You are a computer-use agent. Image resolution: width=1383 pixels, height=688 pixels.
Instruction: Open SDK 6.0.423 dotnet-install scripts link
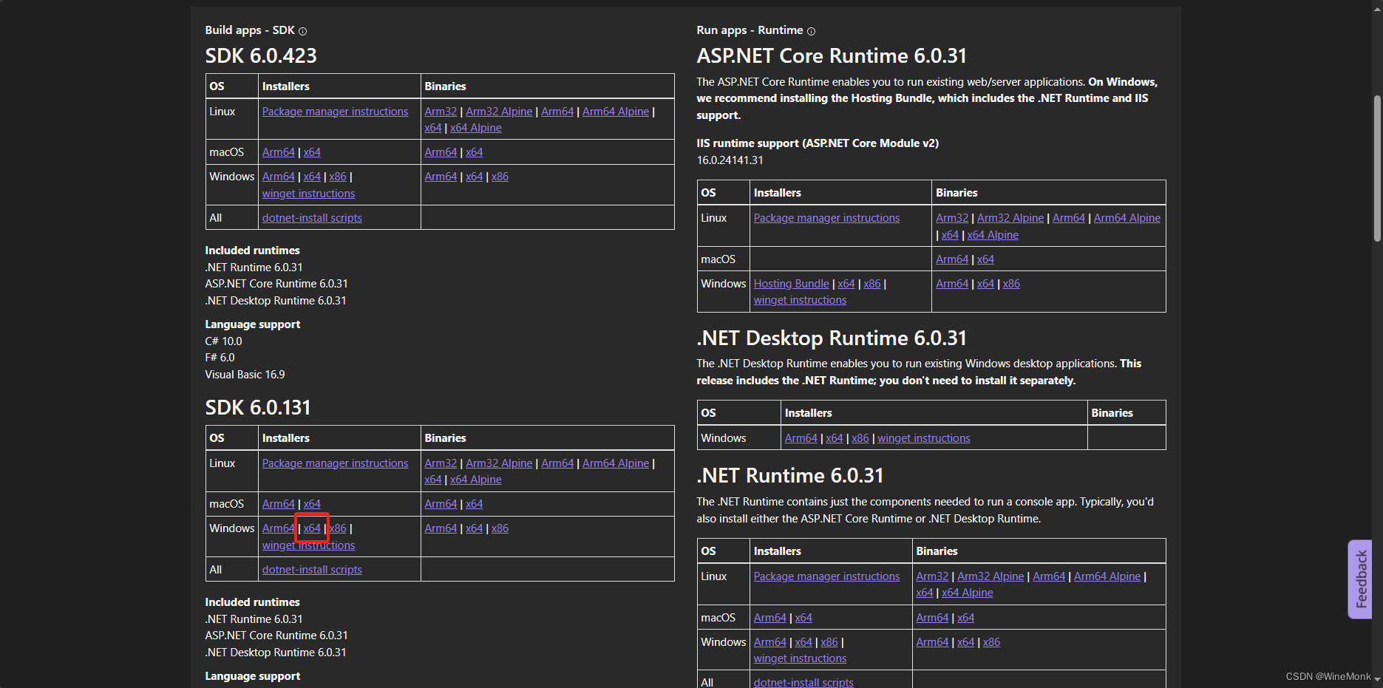(x=312, y=218)
